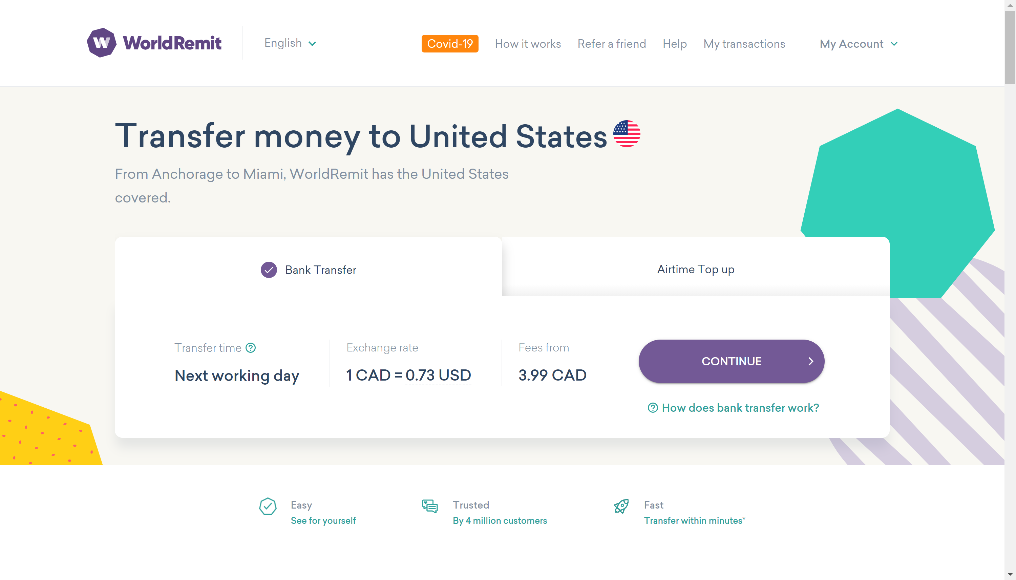The image size is (1016, 580).
Task: Select the Bank Transfer checked option
Action: (309, 270)
